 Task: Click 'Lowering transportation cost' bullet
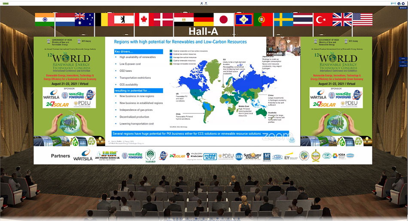pyautogui.click(x=137, y=124)
